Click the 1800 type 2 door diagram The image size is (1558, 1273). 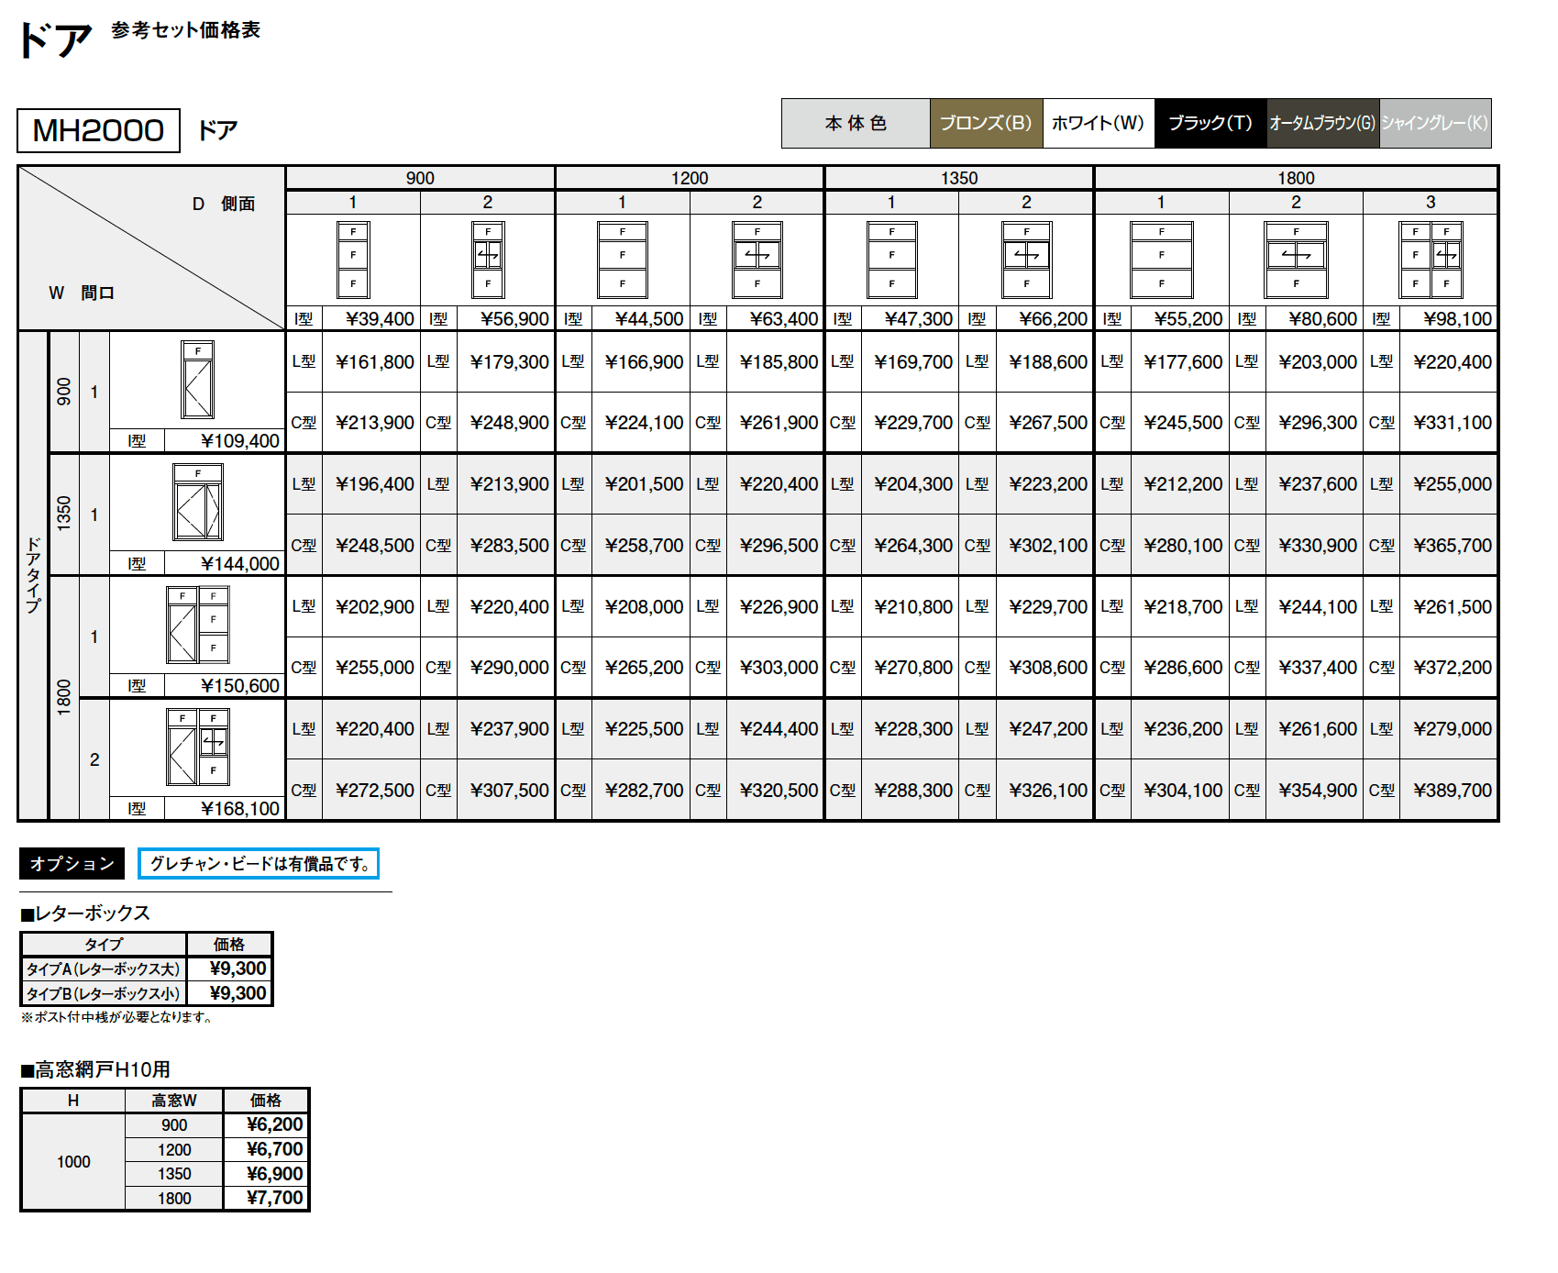pos(197,747)
